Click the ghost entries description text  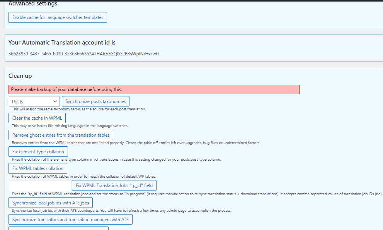[136, 143]
